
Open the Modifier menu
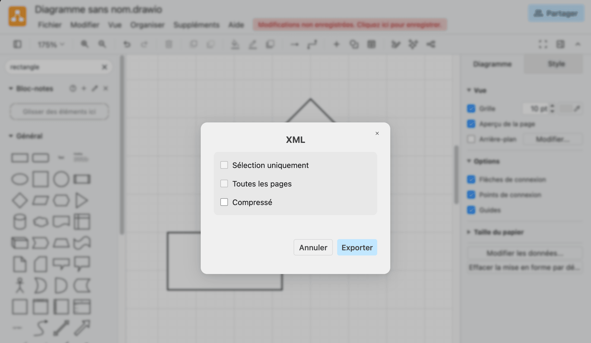click(85, 25)
